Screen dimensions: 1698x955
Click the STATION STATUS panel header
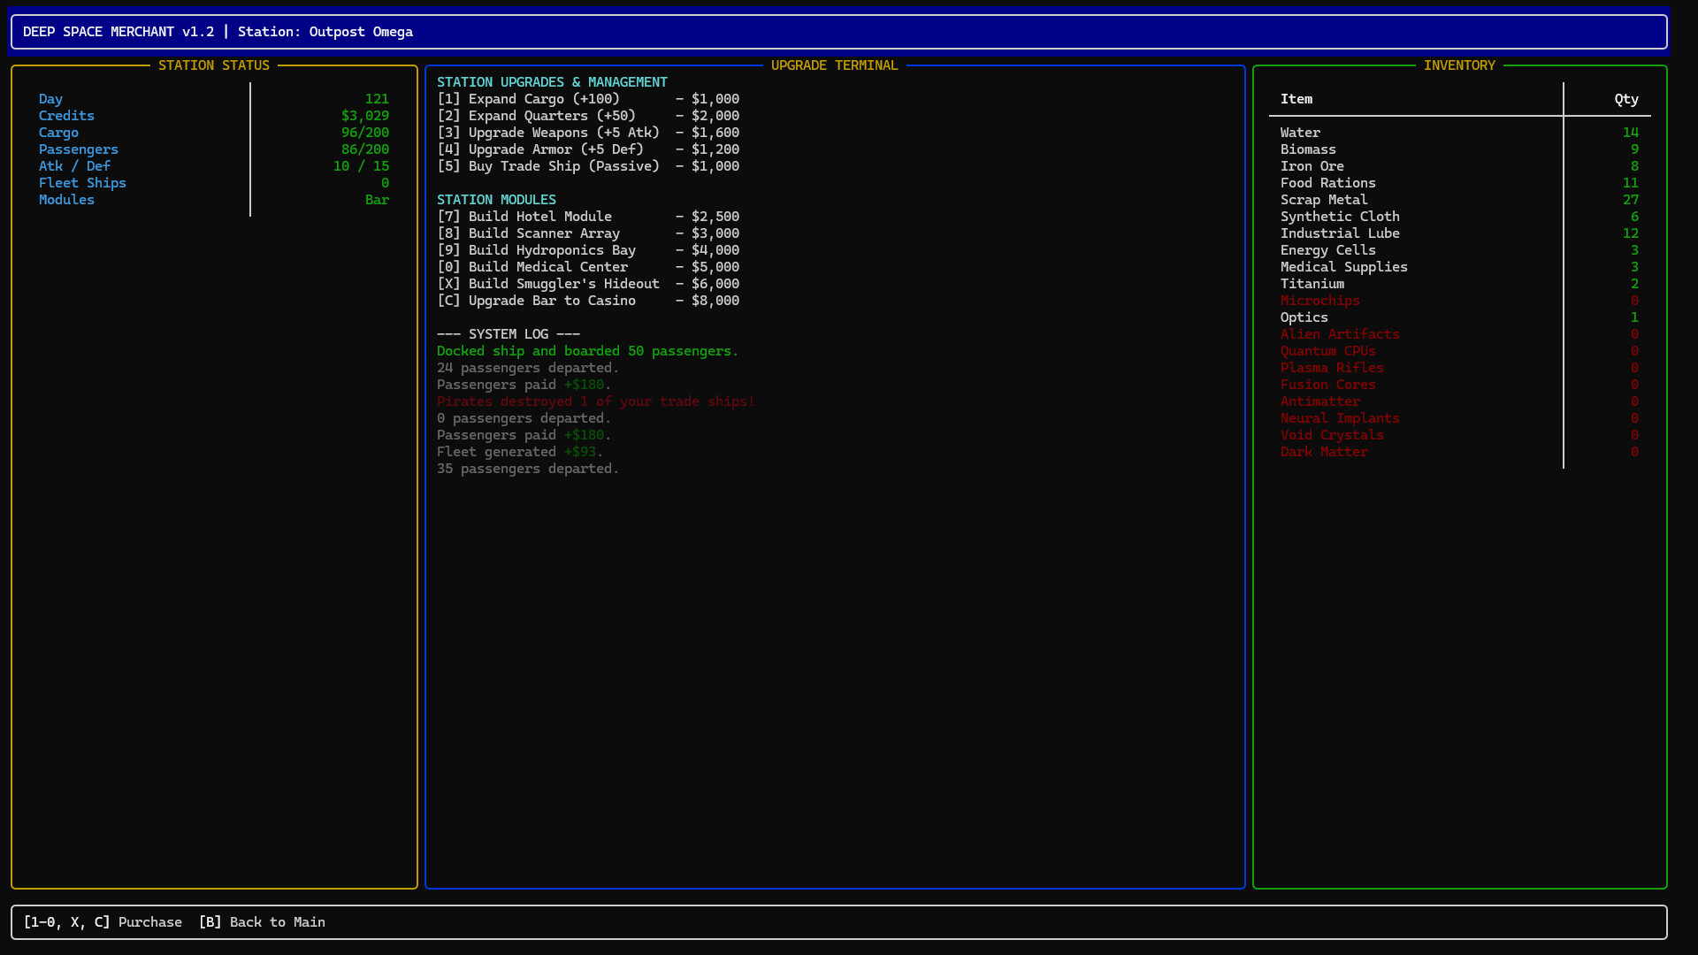(214, 65)
